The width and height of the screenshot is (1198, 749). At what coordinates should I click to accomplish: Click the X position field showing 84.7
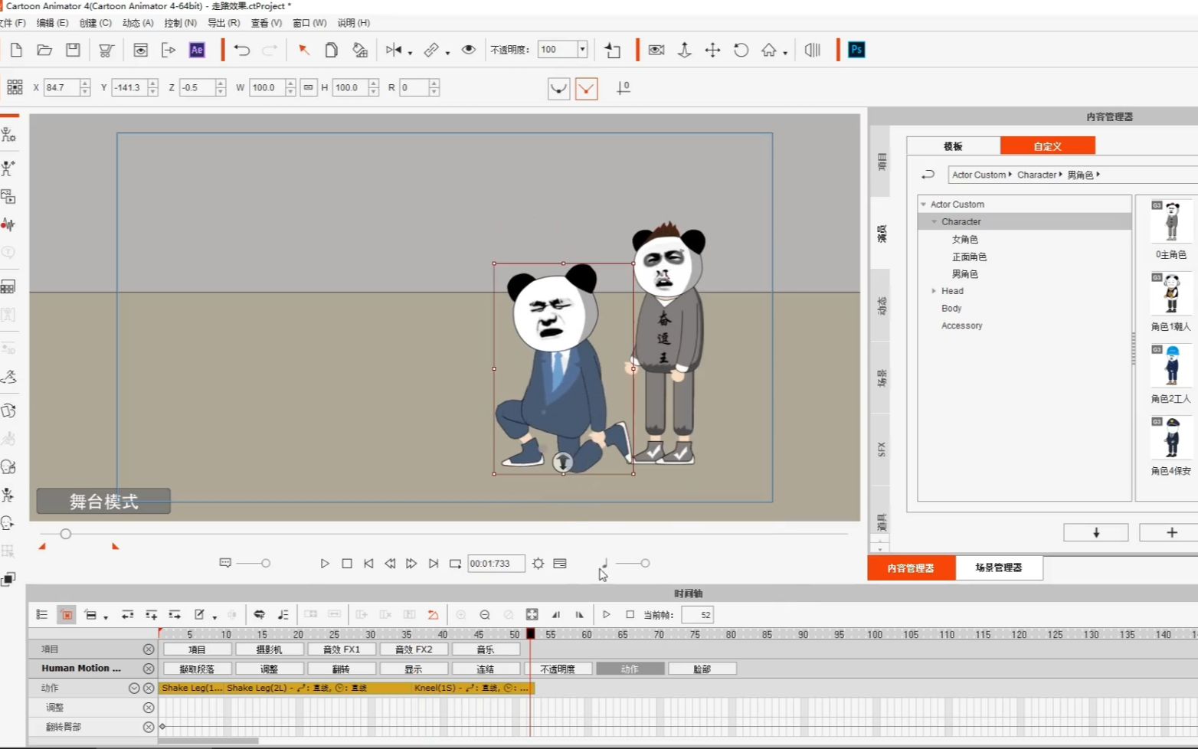click(61, 87)
